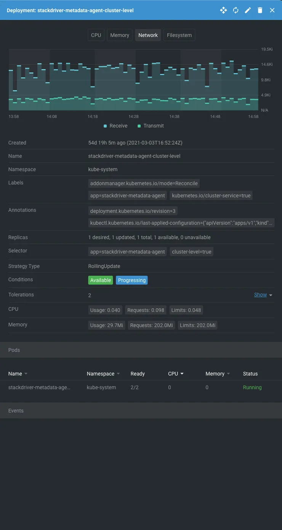Viewport: 282px width, 530px height.
Task: Expand the Events section header
Action: pyautogui.click(x=16, y=410)
